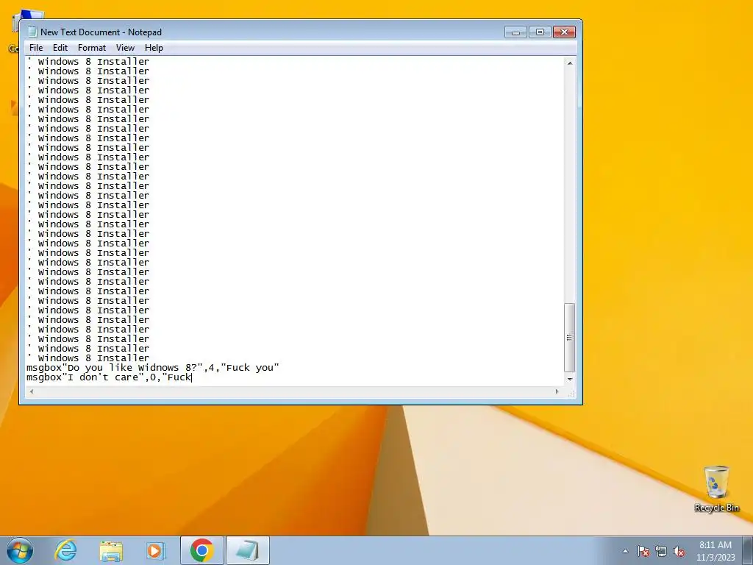Minimize the Notepad window

[x=515, y=32]
